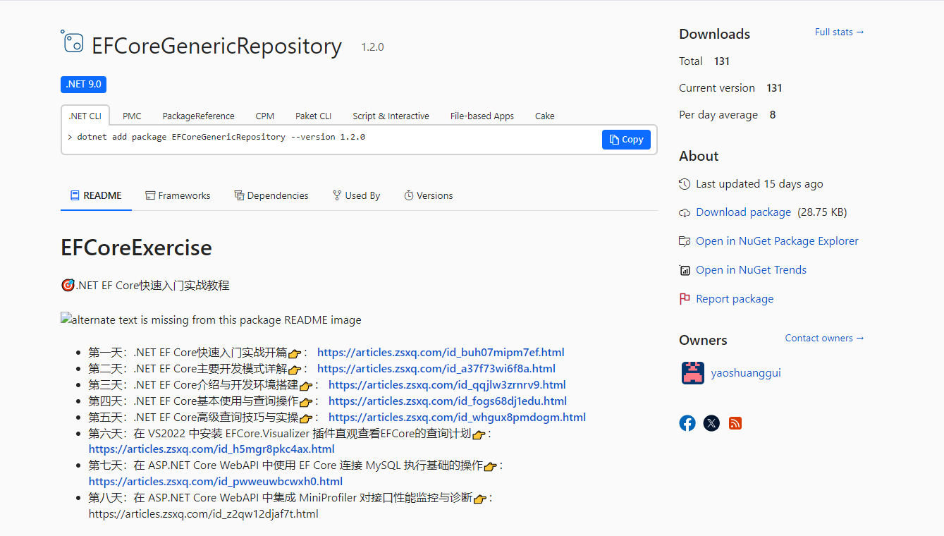Open in NuGet Package Explorer link

[x=777, y=241]
